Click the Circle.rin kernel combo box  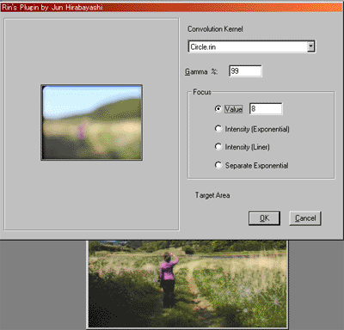tap(252, 46)
